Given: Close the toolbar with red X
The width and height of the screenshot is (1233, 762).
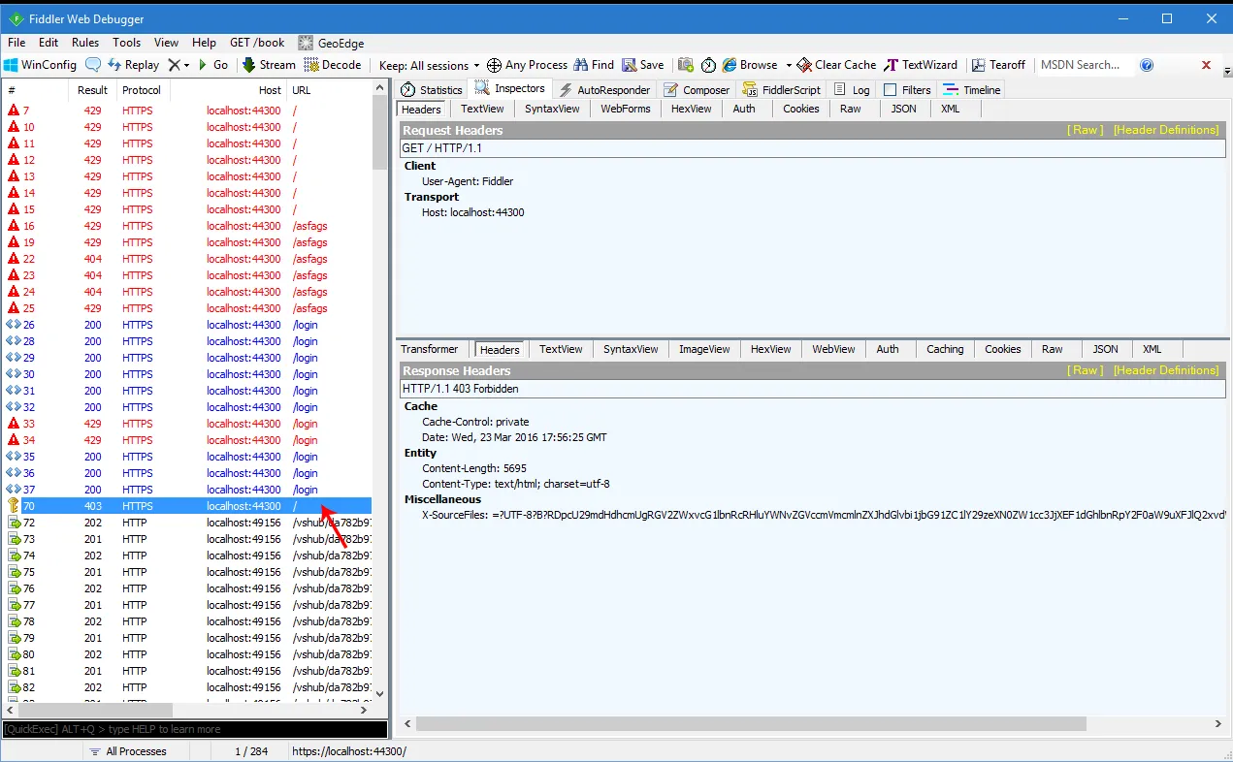Looking at the screenshot, I should click(1206, 65).
